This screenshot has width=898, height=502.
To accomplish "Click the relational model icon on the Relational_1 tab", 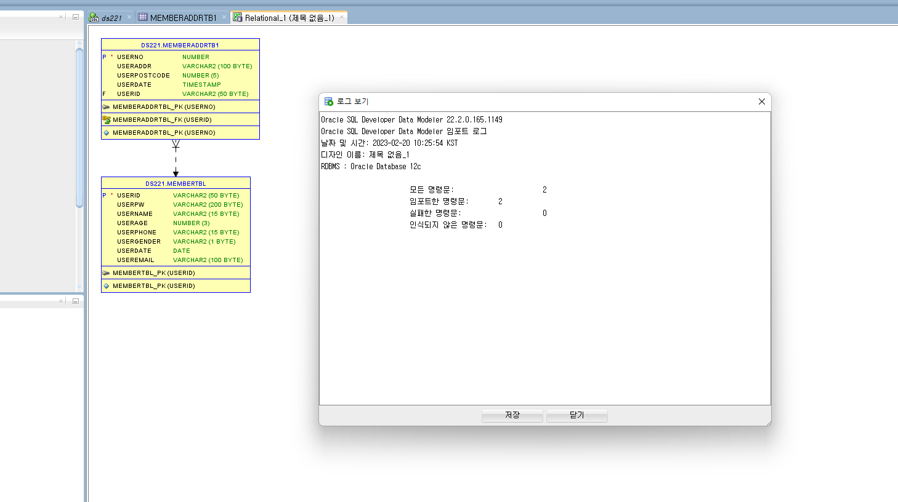I will tap(238, 17).
